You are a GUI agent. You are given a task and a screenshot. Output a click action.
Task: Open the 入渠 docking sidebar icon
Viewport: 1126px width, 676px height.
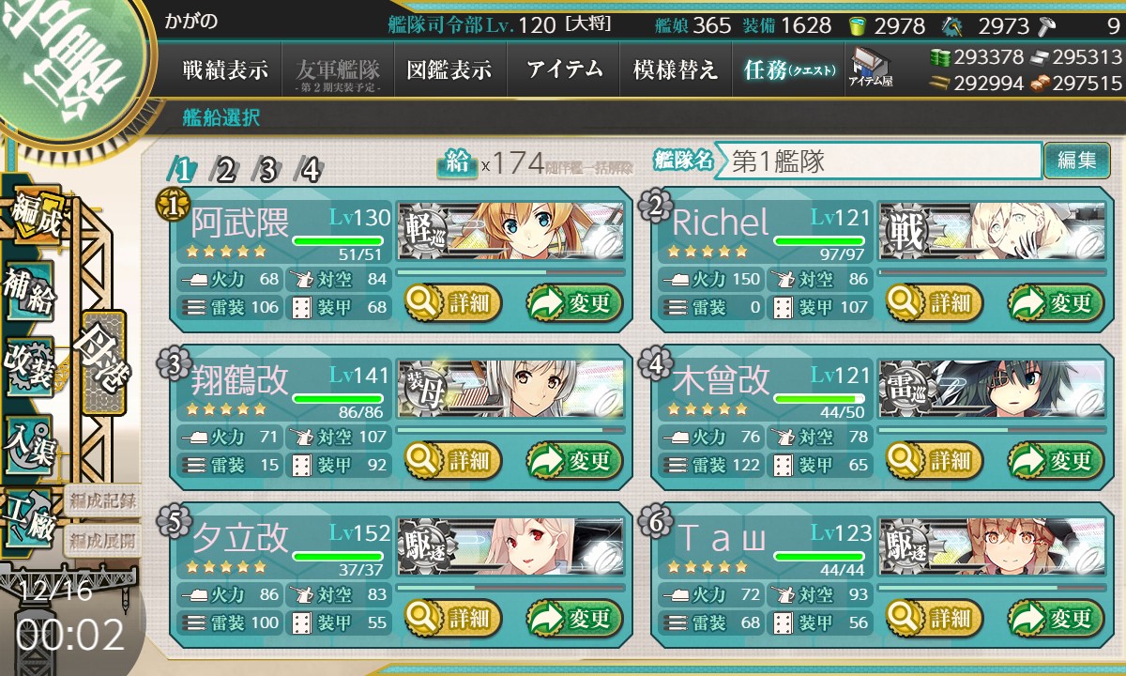(30, 439)
